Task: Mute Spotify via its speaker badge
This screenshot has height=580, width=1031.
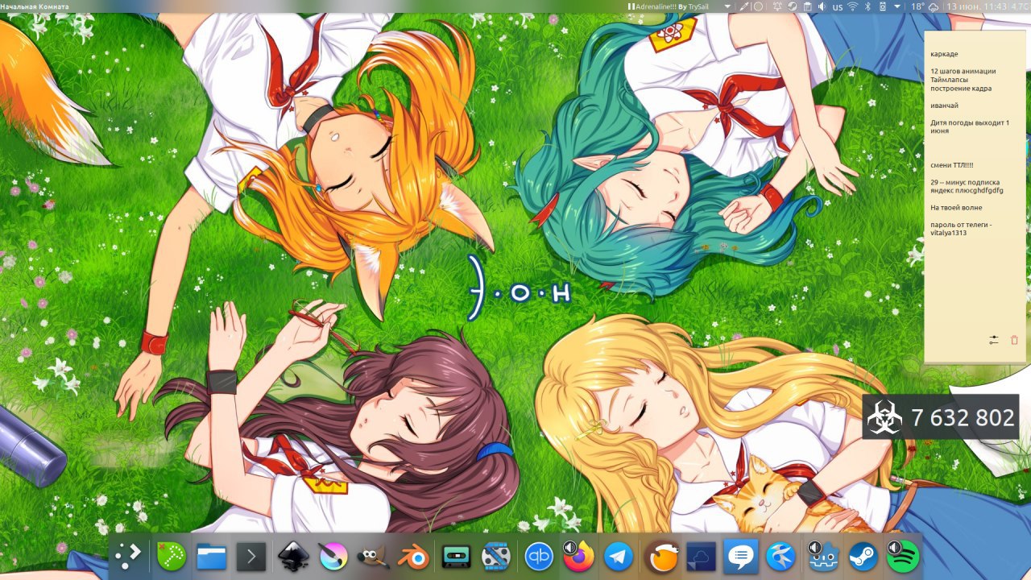Action: (x=895, y=547)
